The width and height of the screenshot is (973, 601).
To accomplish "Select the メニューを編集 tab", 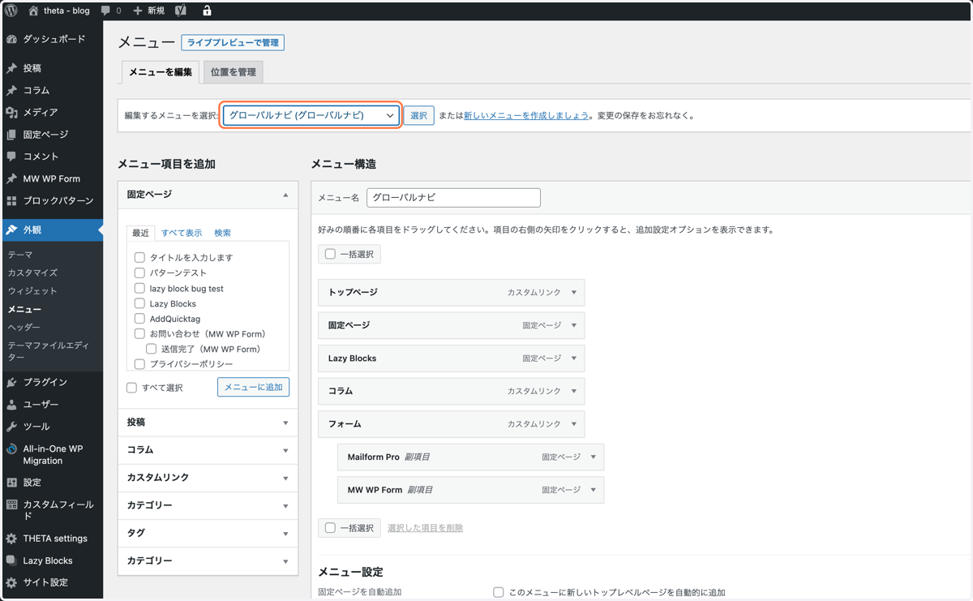I will click(x=161, y=72).
